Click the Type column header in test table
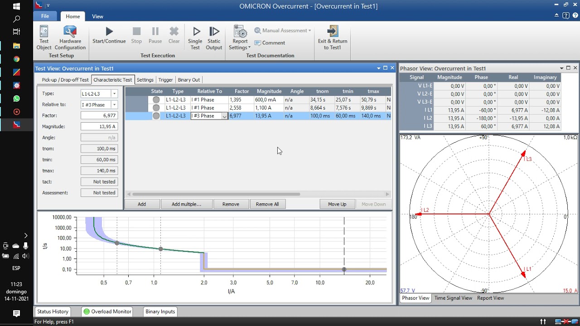580x326 pixels. click(178, 91)
